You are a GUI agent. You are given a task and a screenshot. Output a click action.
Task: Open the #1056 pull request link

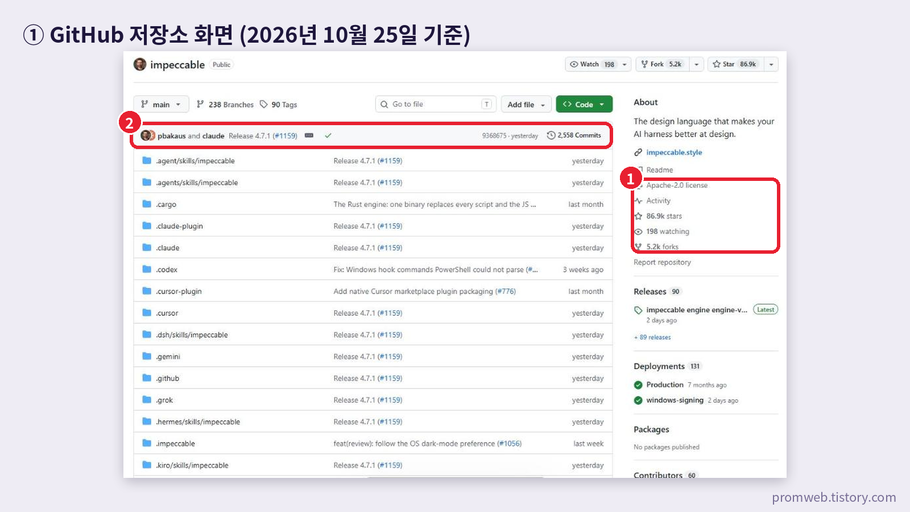tap(510, 444)
